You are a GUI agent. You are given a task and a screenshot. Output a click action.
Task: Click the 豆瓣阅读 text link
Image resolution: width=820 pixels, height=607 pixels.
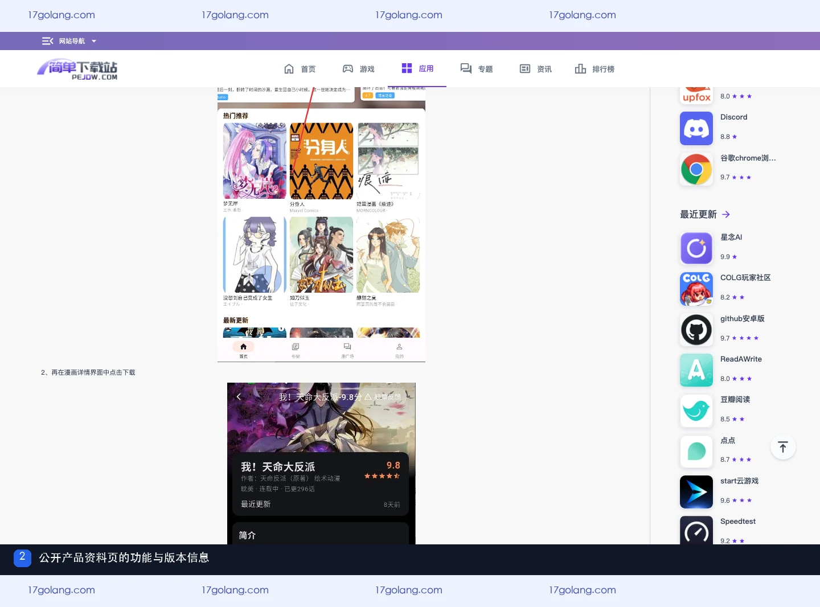[735, 400]
